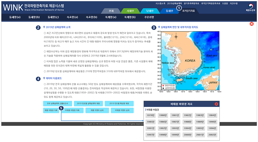The height and width of the screenshot is (142, 258).
Task: Select the 1998년 wind field file
Action: [163, 135]
